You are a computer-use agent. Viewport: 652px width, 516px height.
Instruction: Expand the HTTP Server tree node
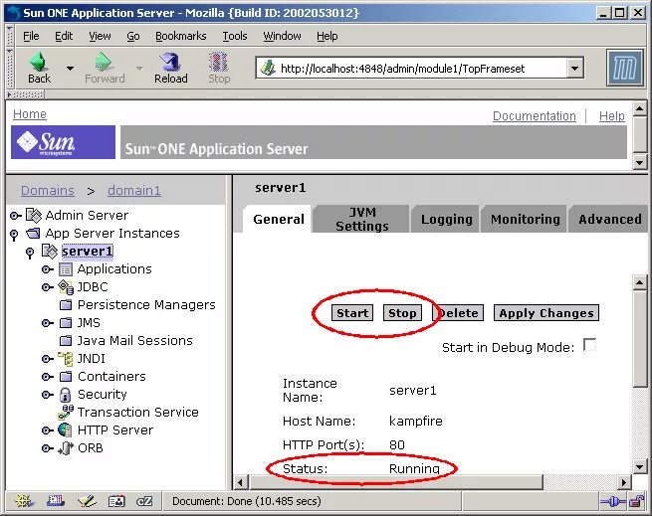point(48,430)
